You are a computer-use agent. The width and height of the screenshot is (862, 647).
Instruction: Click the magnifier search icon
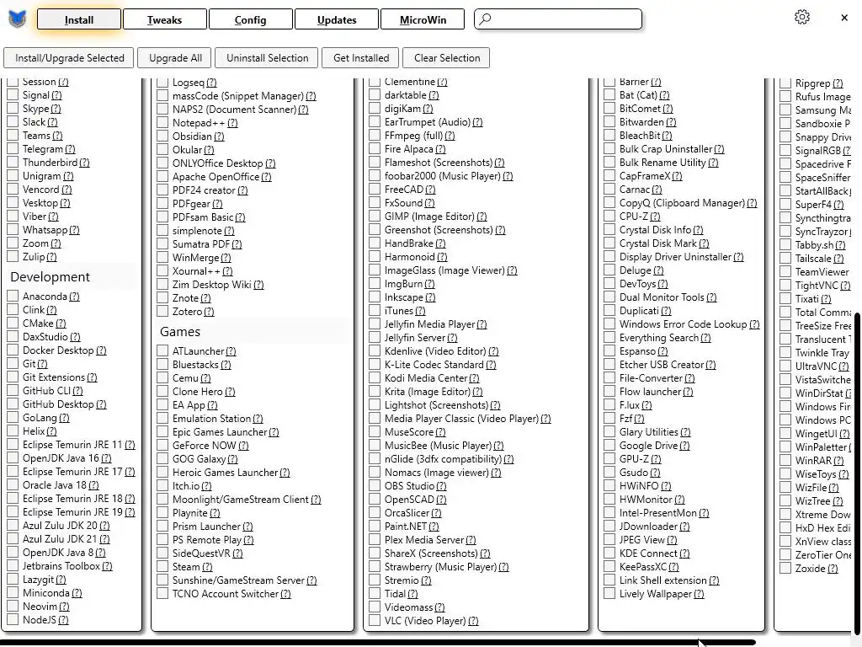pos(485,19)
